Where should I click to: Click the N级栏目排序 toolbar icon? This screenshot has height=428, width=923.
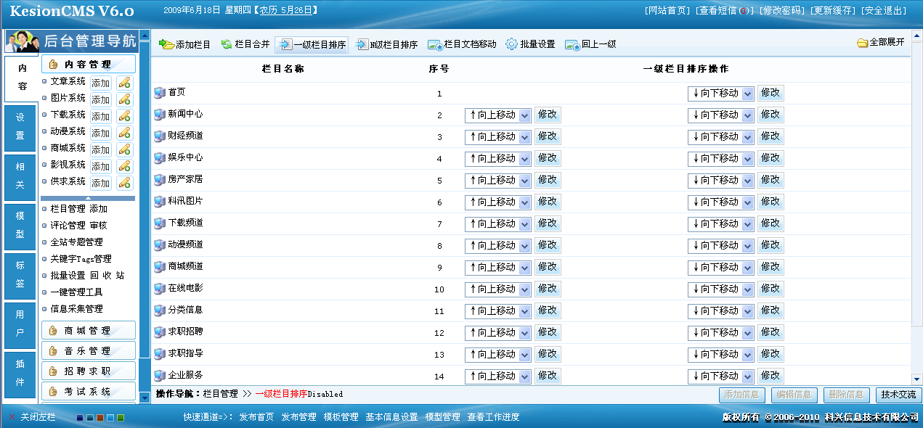tap(362, 44)
